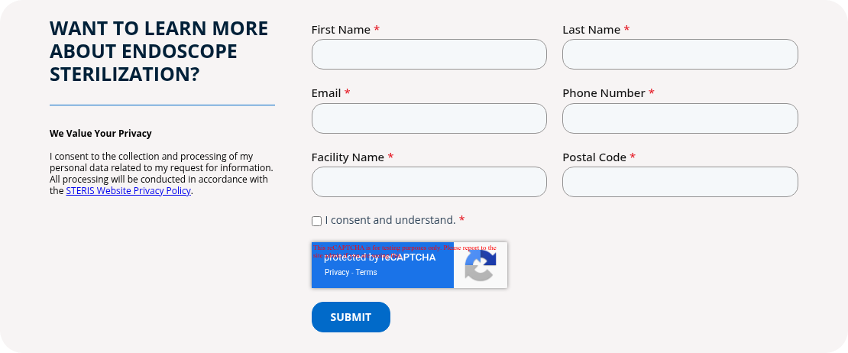The width and height of the screenshot is (848, 353).
Task: Click the 'First Name' field label
Action: coord(341,30)
